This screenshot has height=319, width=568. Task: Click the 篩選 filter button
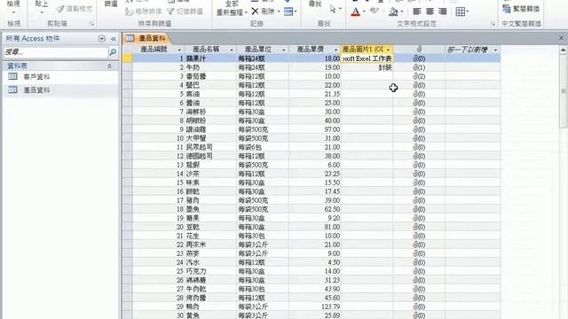pos(111,4)
